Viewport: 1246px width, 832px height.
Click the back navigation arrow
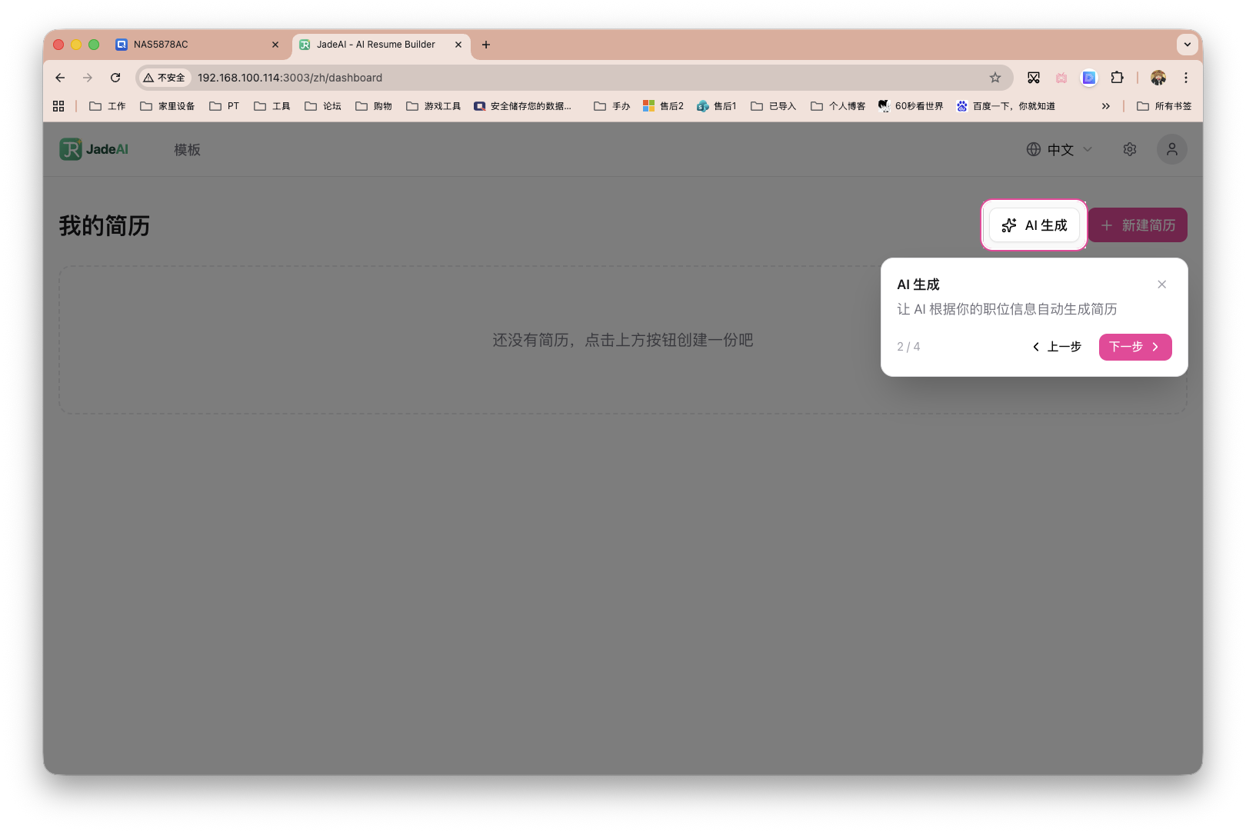tap(59, 78)
